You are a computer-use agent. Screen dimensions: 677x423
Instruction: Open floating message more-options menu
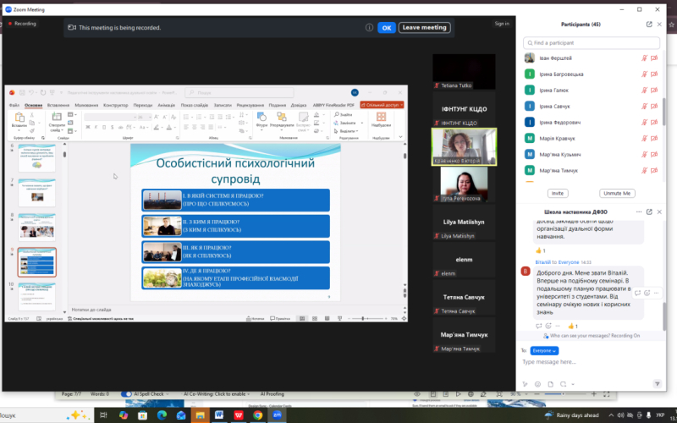657,293
